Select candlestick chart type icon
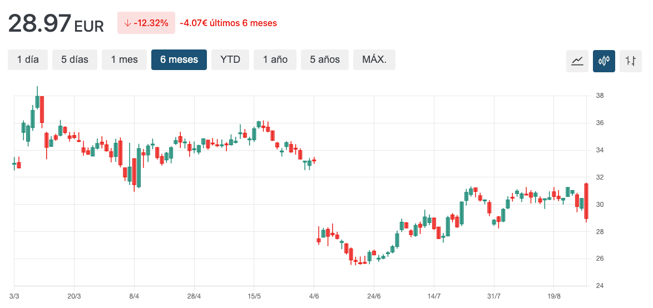653x308 pixels. pos(603,61)
